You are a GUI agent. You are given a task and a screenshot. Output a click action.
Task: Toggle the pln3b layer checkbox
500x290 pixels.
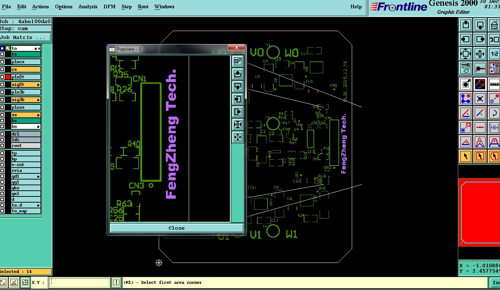tap(3, 92)
